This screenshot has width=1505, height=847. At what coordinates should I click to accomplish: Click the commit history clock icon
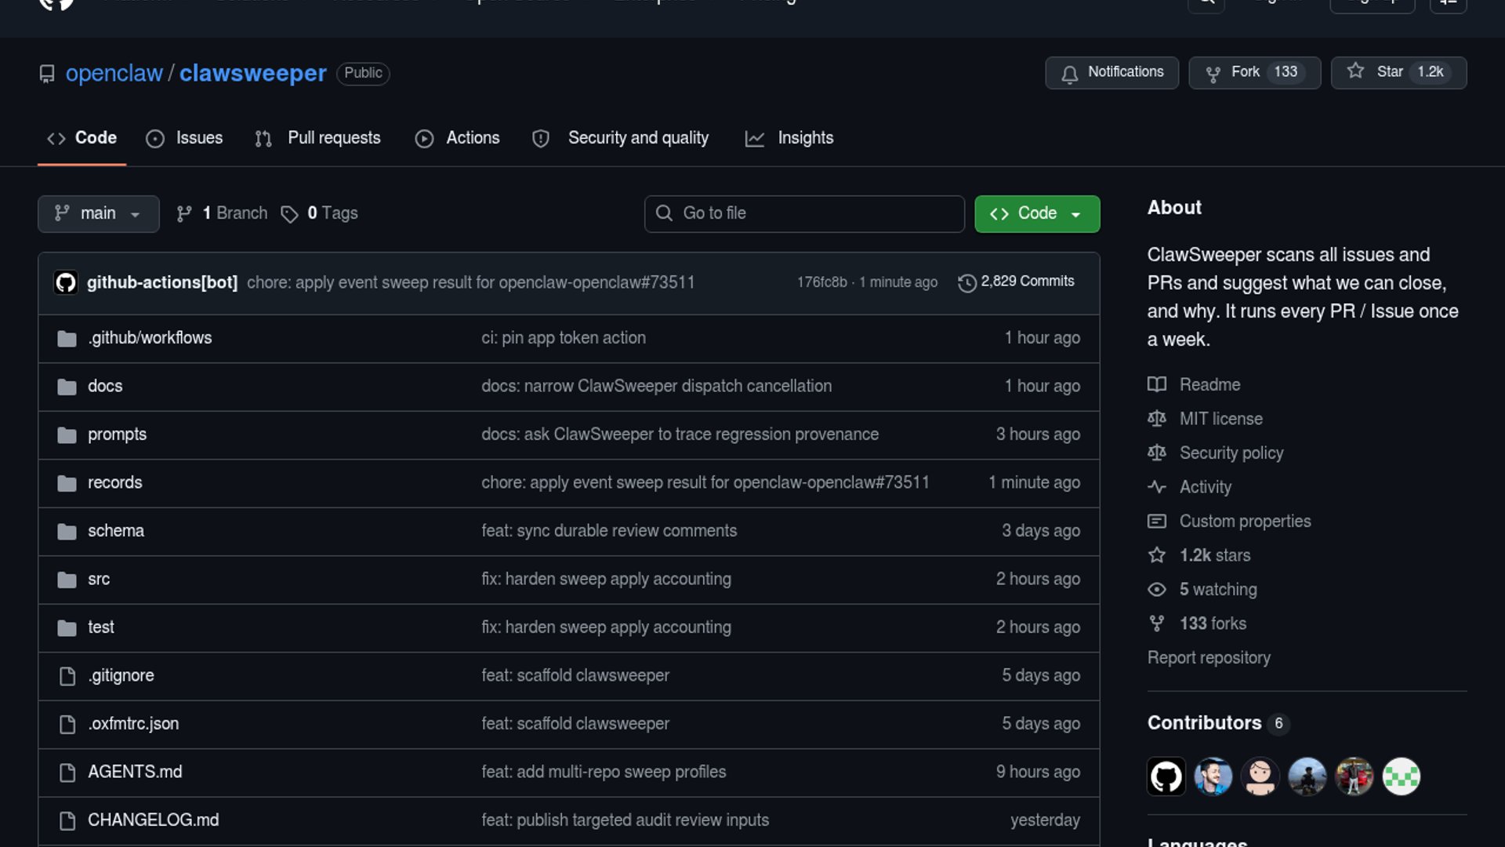[x=966, y=282]
